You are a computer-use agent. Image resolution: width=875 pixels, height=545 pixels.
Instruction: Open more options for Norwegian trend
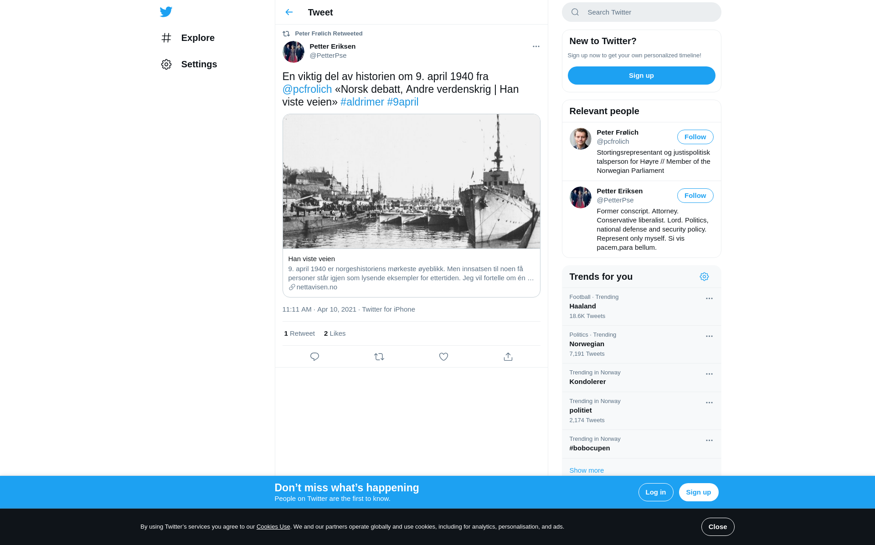point(709,336)
